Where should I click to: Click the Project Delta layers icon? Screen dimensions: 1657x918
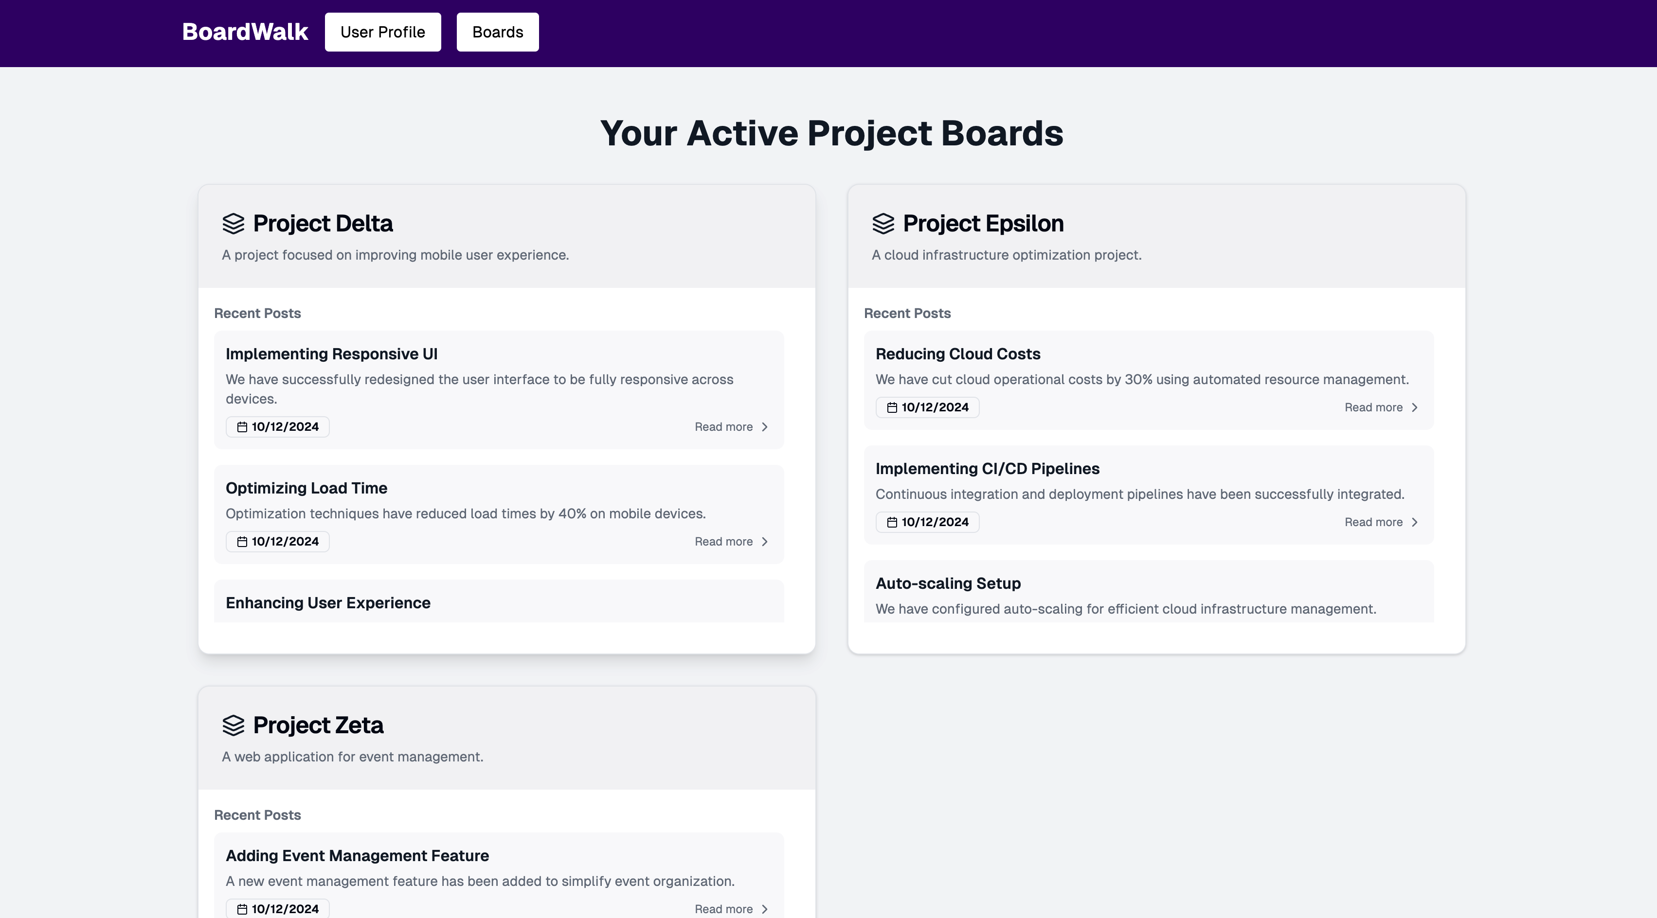[233, 224]
